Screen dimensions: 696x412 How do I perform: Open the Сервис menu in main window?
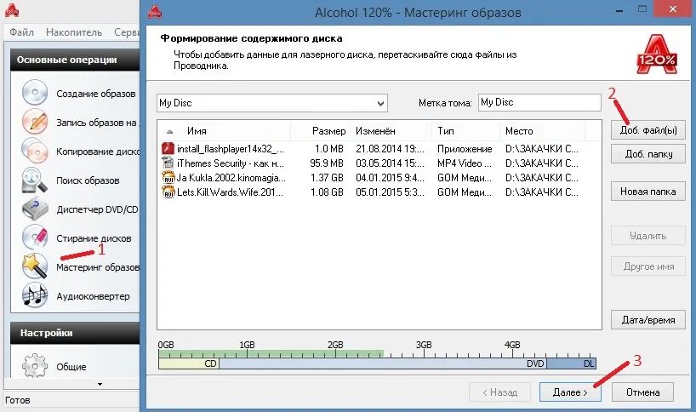[x=127, y=32]
